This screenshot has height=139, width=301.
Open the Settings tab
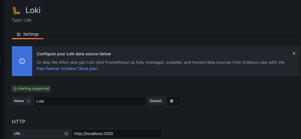(28, 34)
